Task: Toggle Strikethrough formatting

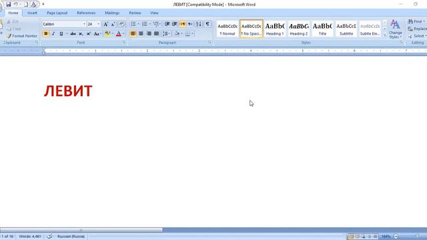Action: (73, 34)
